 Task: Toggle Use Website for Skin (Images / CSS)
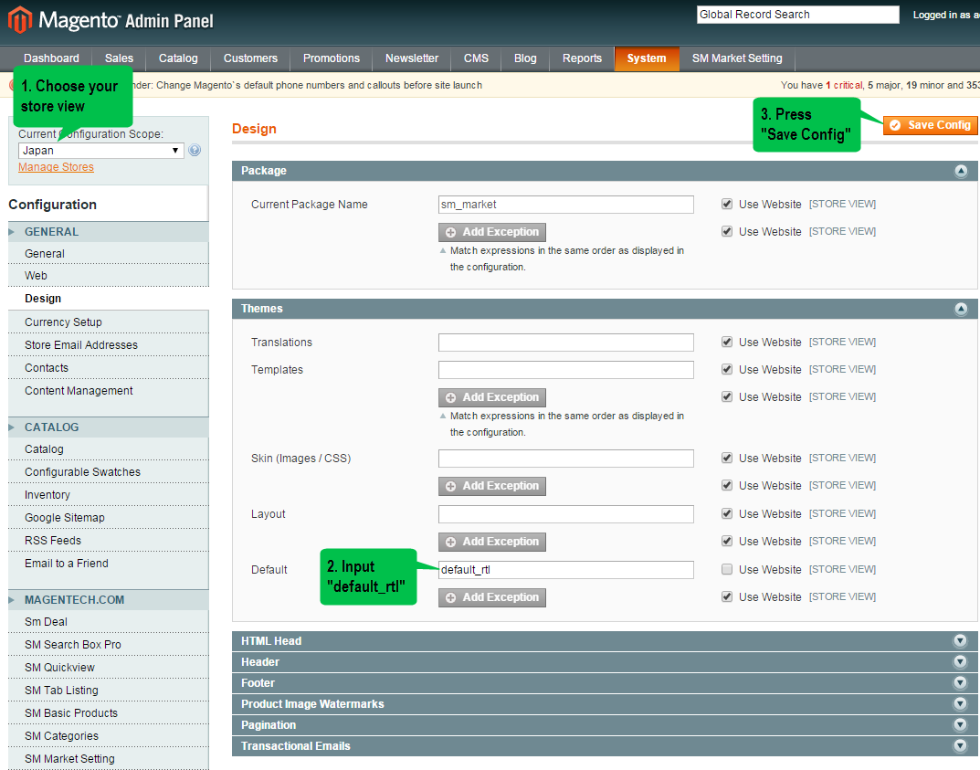[x=727, y=459]
